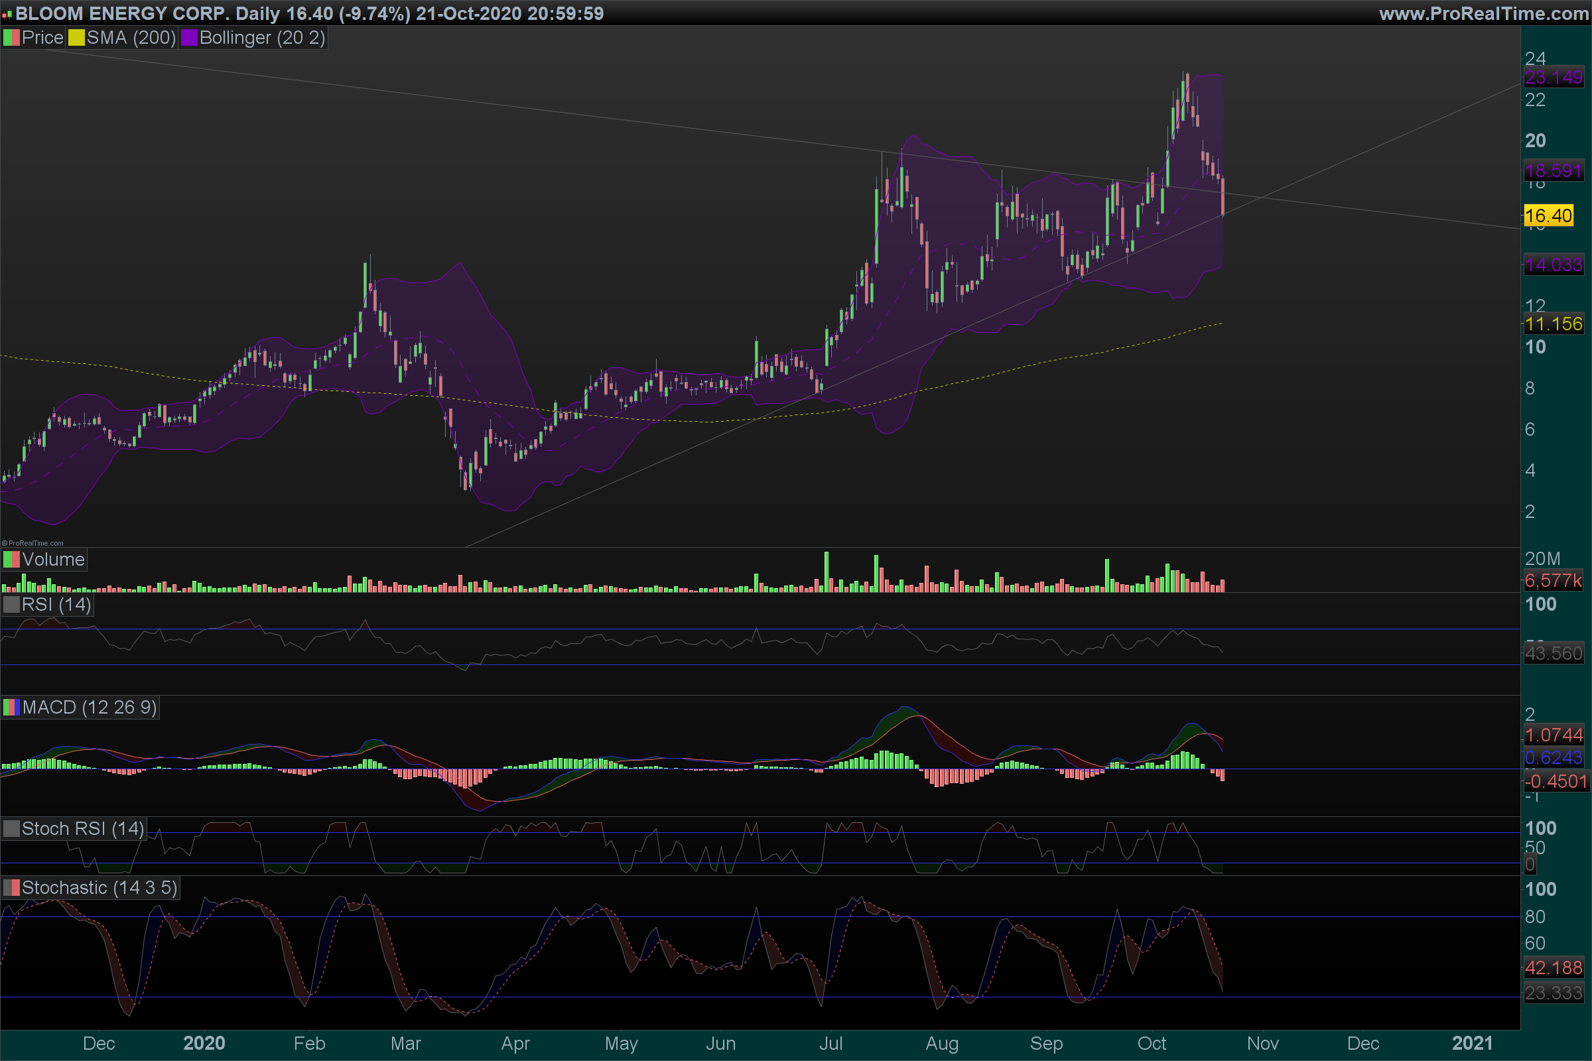Click the Price legend color icon

(x=11, y=38)
